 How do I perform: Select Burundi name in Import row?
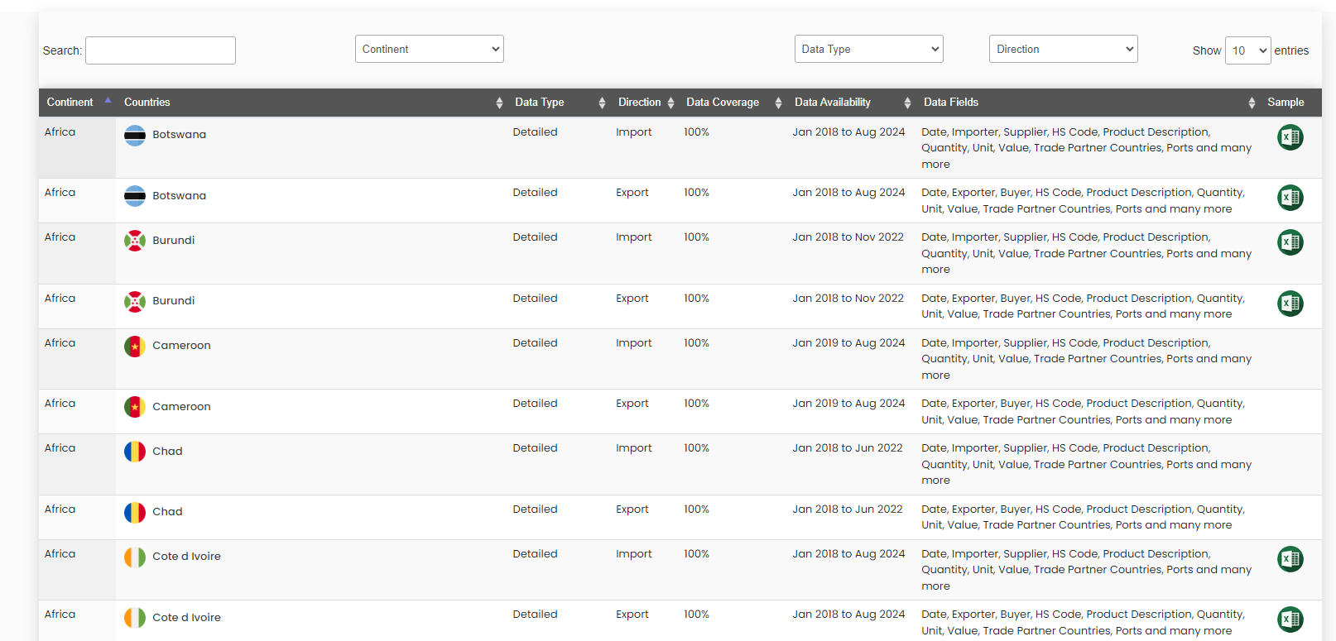(173, 241)
